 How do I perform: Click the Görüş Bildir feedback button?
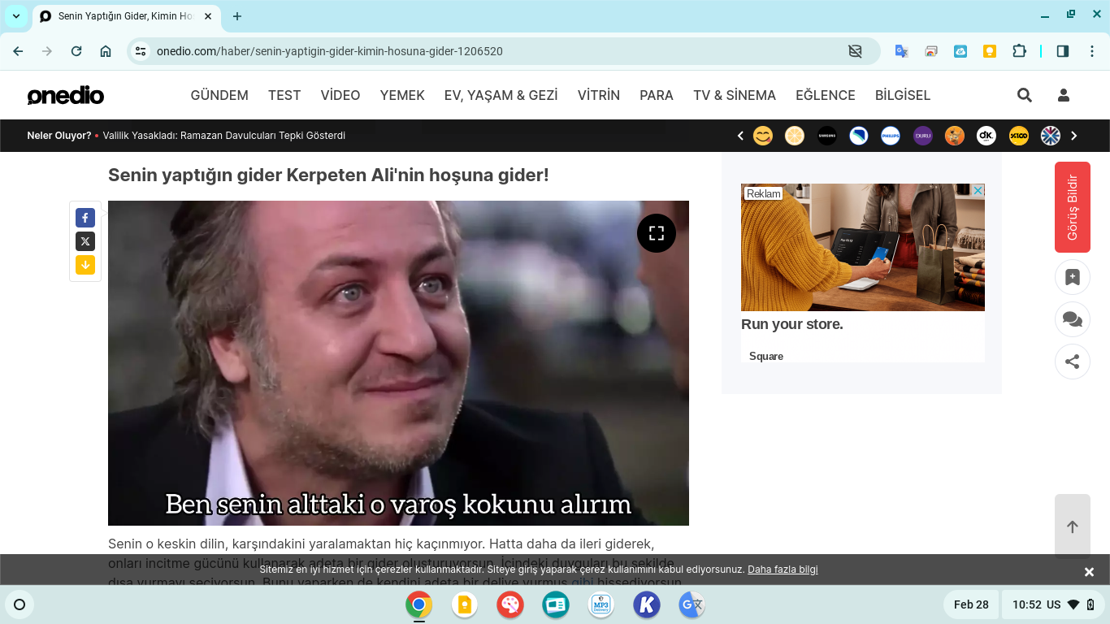coord(1073,207)
